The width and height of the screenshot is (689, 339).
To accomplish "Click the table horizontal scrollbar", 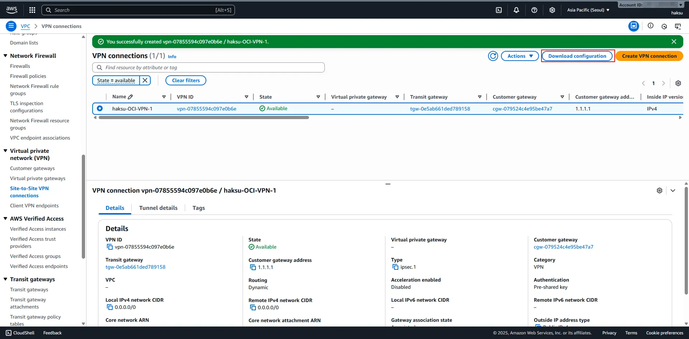I will tap(204, 117).
